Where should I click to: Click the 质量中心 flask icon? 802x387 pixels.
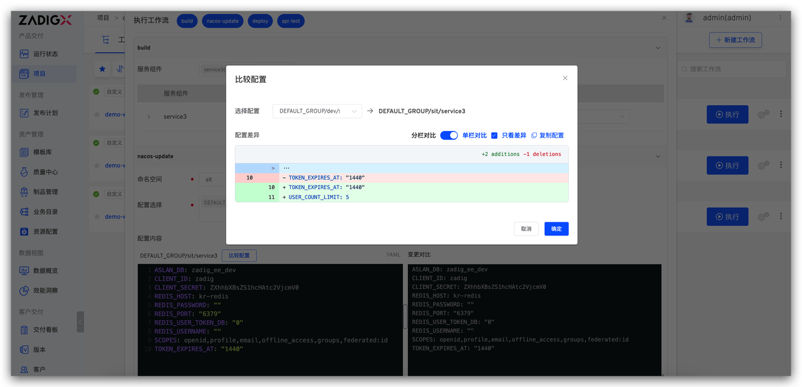tap(24, 172)
